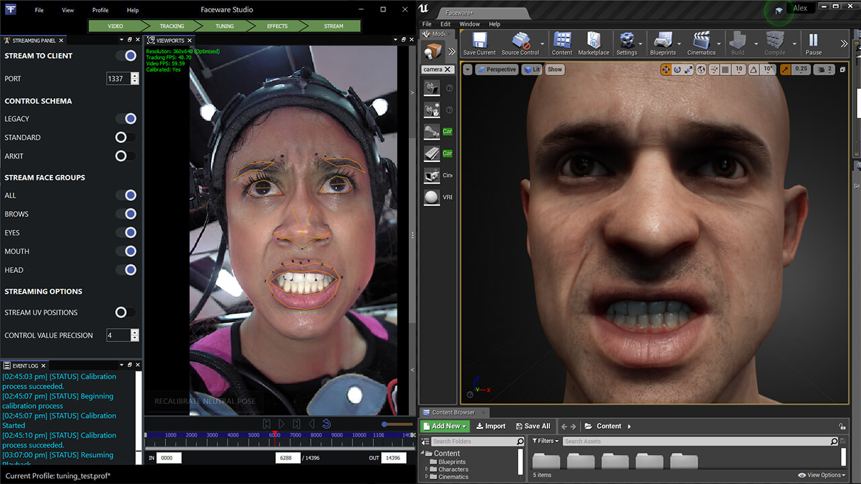
Task: Enable the ARKit control schema
Action: [125, 156]
